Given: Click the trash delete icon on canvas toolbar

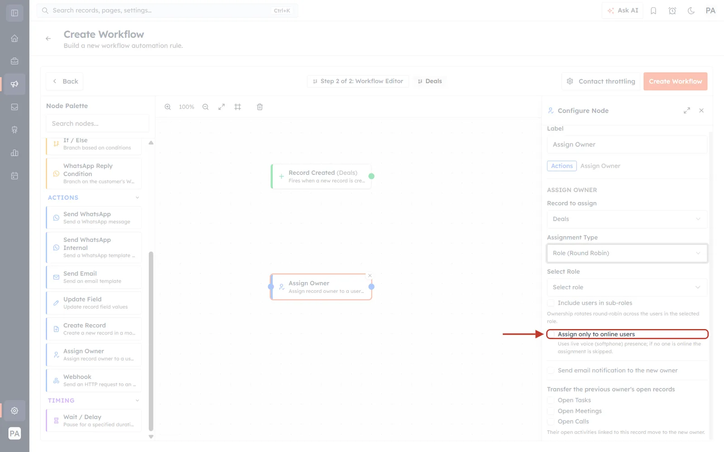Looking at the screenshot, I should 260,107.
